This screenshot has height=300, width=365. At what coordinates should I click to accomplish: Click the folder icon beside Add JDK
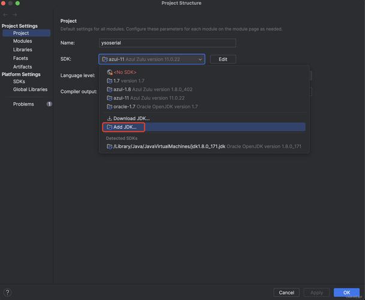point(109,127)
